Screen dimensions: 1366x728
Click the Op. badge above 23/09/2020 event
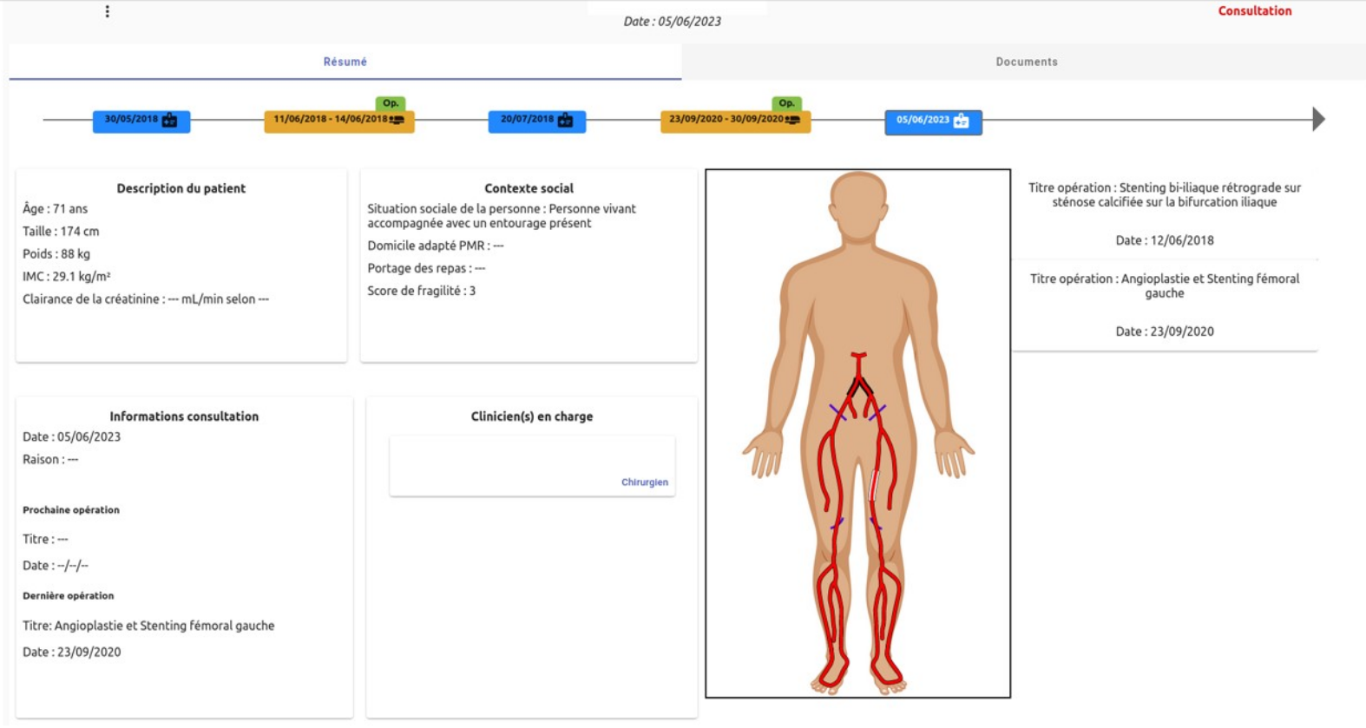[786, 103]
